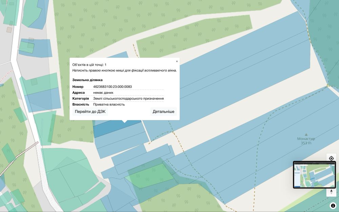Click the 'Земельна ділянка' heading
The height and width of the screenshot is (212, 339).
pos(87,80)
